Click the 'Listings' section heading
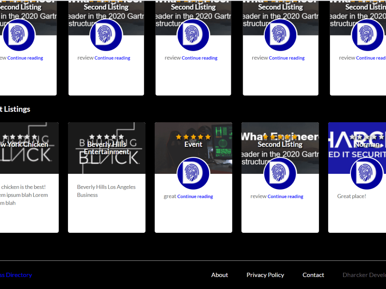The height and width of the screenshot is (289, 386). click(x=15, y=109)
